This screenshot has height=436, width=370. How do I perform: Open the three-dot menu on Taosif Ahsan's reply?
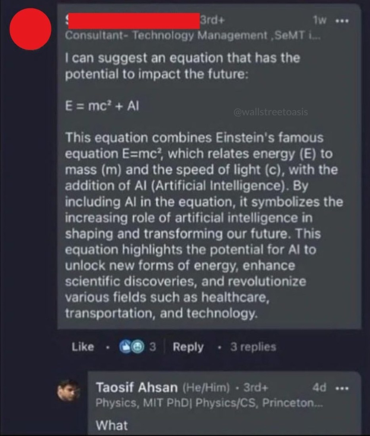[x=341, y=388]
